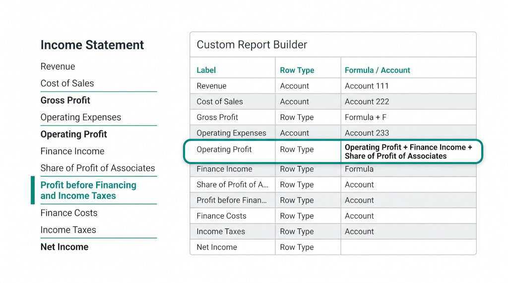Click the Share of Profit of A... label cell
The image size is (508, 283).
[233, 184]
